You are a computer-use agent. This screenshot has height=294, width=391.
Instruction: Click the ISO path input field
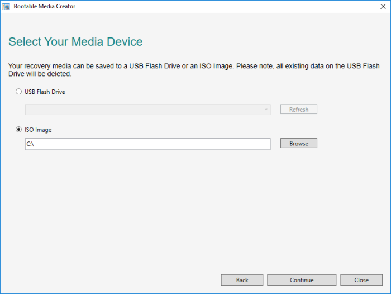(148, 144)
